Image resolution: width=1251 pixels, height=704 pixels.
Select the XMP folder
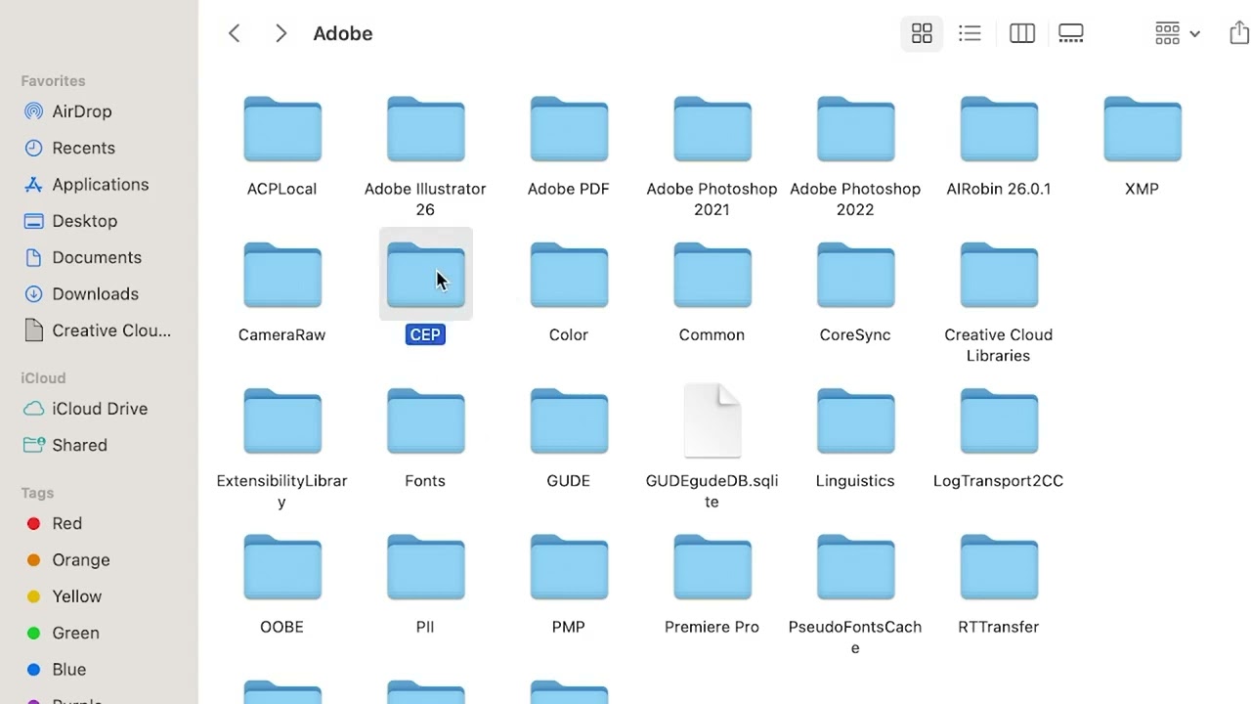[x=1143, y=129]
